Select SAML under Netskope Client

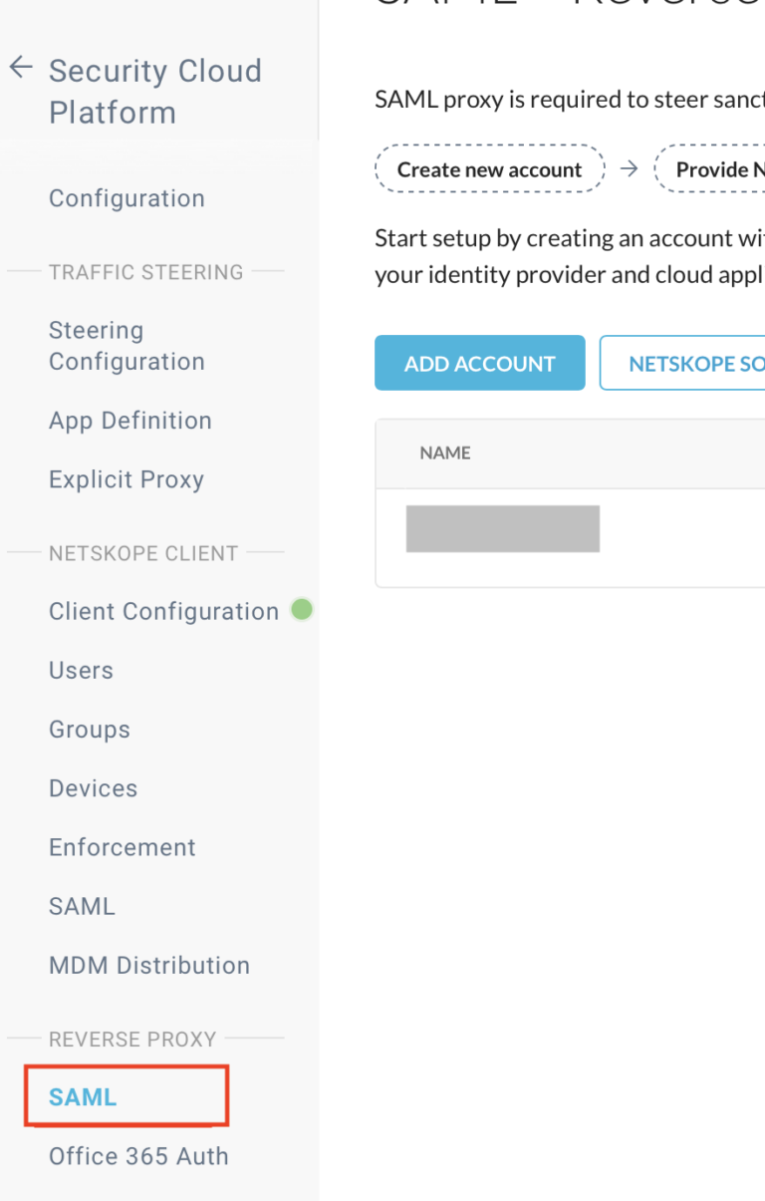pyautogui.click(x=82, y=906)
